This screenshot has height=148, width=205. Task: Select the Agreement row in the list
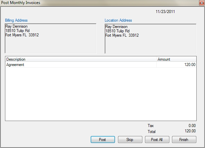tap(101, 65)
